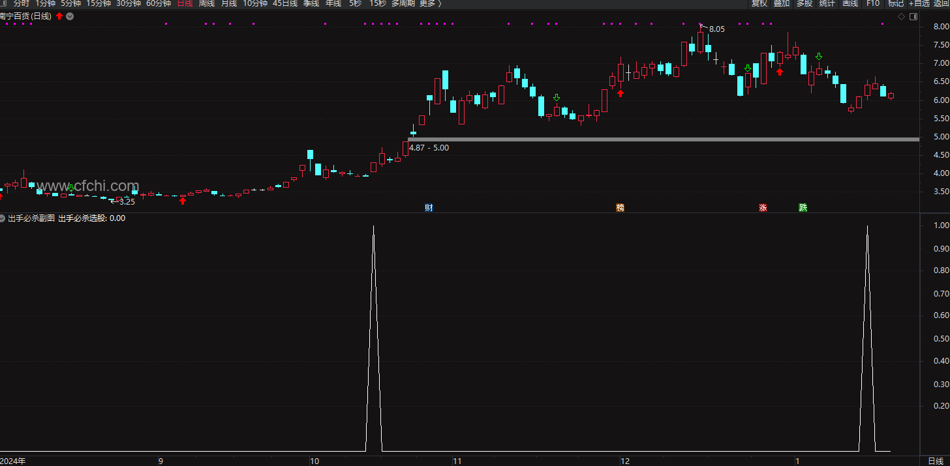This screenshot has width=950, height=466.
Task: Open the 多周期 multi-period view
Action: point(403,4)
